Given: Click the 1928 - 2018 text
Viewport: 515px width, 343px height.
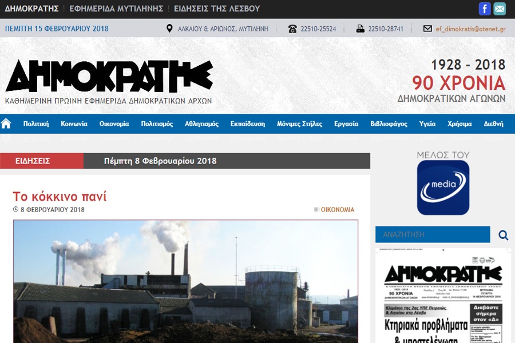Looking at the screenshot, I should [x=468, y=65].
